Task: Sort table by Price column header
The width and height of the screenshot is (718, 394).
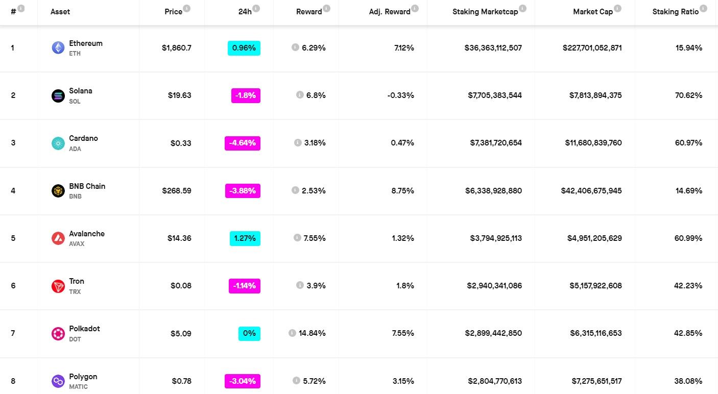Action: (174, 12)
